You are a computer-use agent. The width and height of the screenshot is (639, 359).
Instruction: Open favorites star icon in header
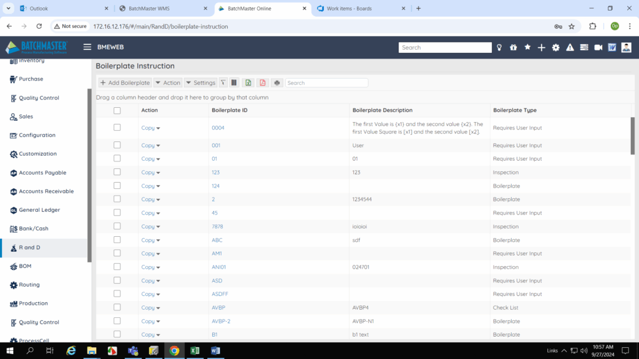tap(527, 47)
